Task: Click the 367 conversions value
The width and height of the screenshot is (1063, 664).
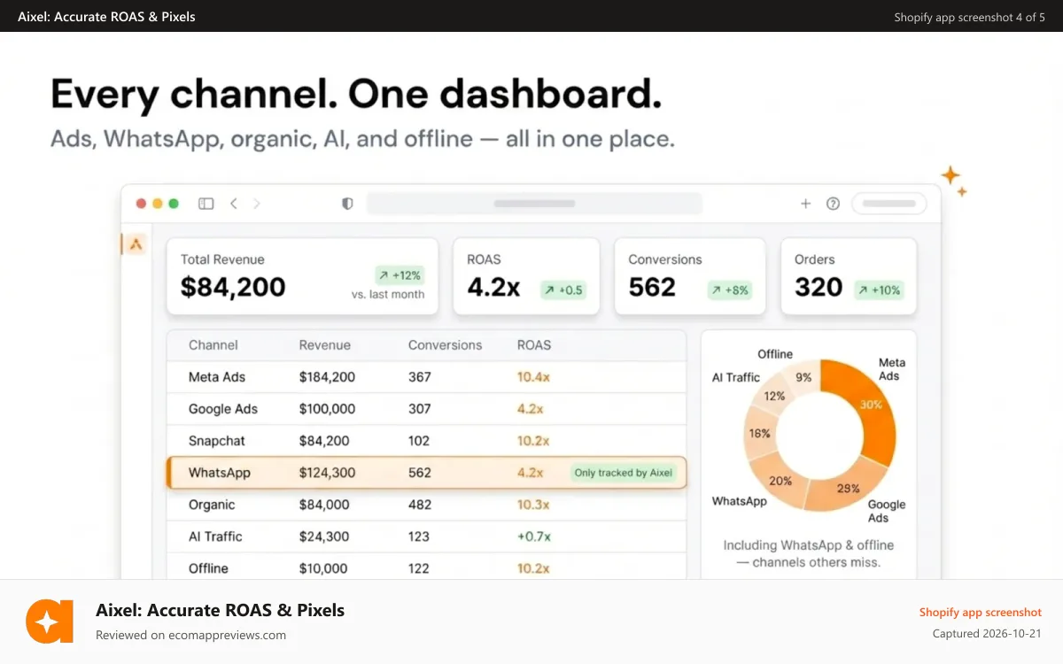Action: click(420, 377)
